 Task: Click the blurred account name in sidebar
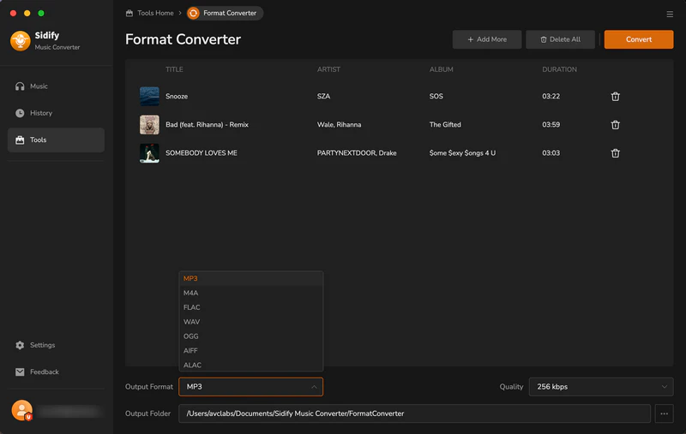point(70,411)
